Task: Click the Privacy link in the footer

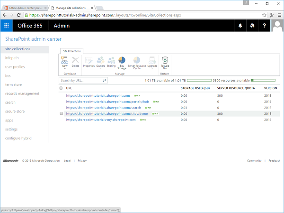Action: click(82, 161)
